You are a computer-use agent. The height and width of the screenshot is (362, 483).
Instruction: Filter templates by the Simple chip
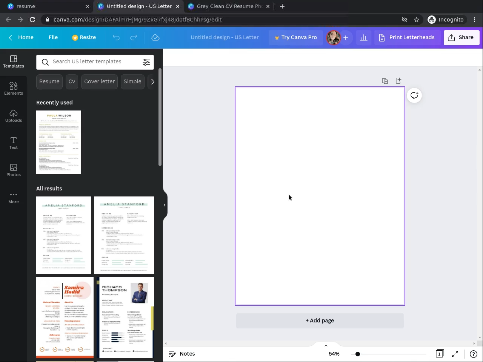(x=132, y=81)
